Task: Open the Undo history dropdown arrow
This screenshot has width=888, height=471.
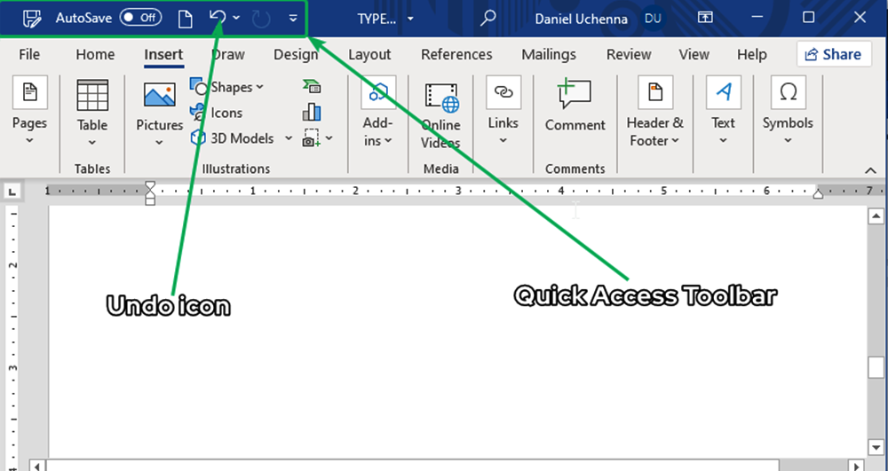Action: click(x=236, y=19)
